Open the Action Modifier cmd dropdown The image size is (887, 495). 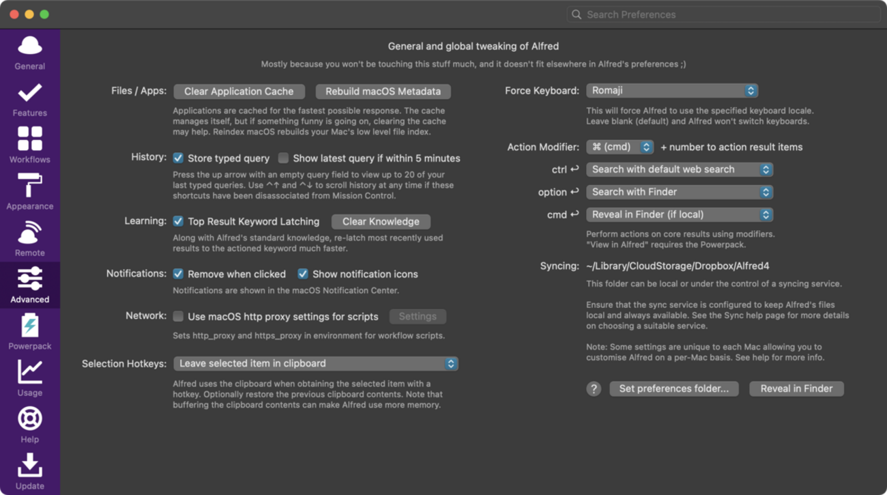(x=620, y=147)
